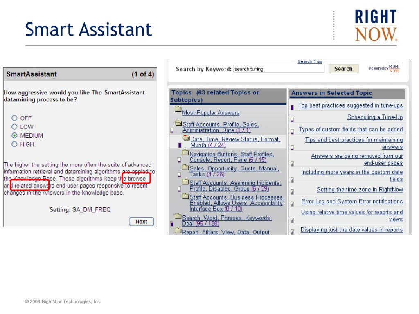Click the Setting: SA_DM_FREQ label

(x=80, y=210)
